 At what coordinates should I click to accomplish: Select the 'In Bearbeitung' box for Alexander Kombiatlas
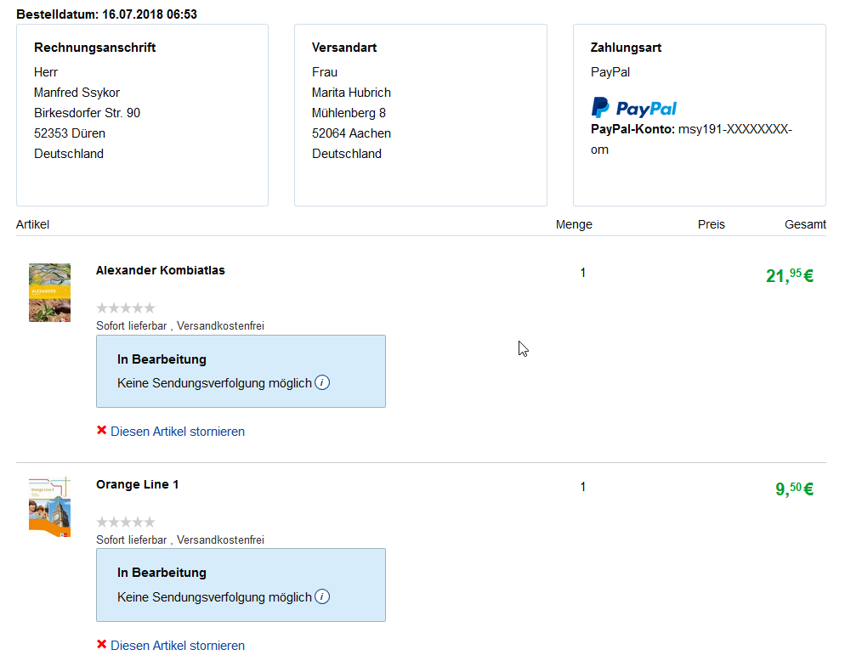click(241, 371)
